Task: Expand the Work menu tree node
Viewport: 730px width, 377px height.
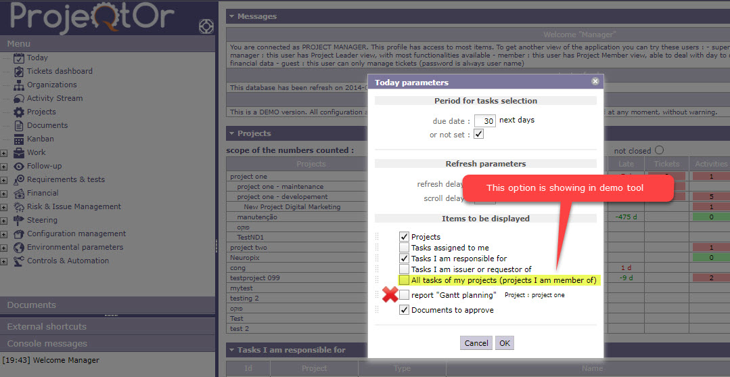Action: 4,153
